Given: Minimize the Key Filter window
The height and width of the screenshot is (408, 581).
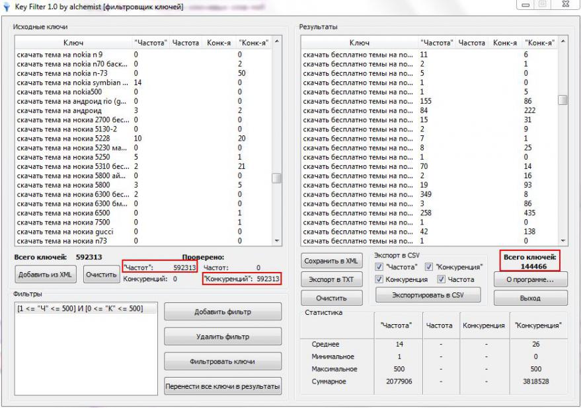Looking at the screenshot, I should click(x=525, y=5).
